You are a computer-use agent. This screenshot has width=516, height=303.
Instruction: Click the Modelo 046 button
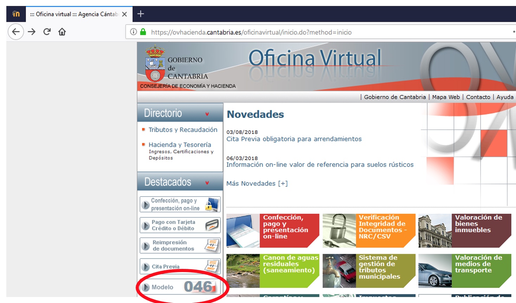pyautogui.click(x=180, y=287)
